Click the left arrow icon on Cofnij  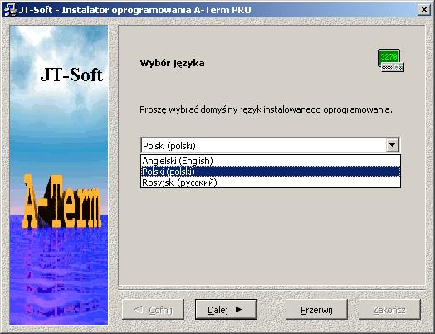[x=139, y=310]
